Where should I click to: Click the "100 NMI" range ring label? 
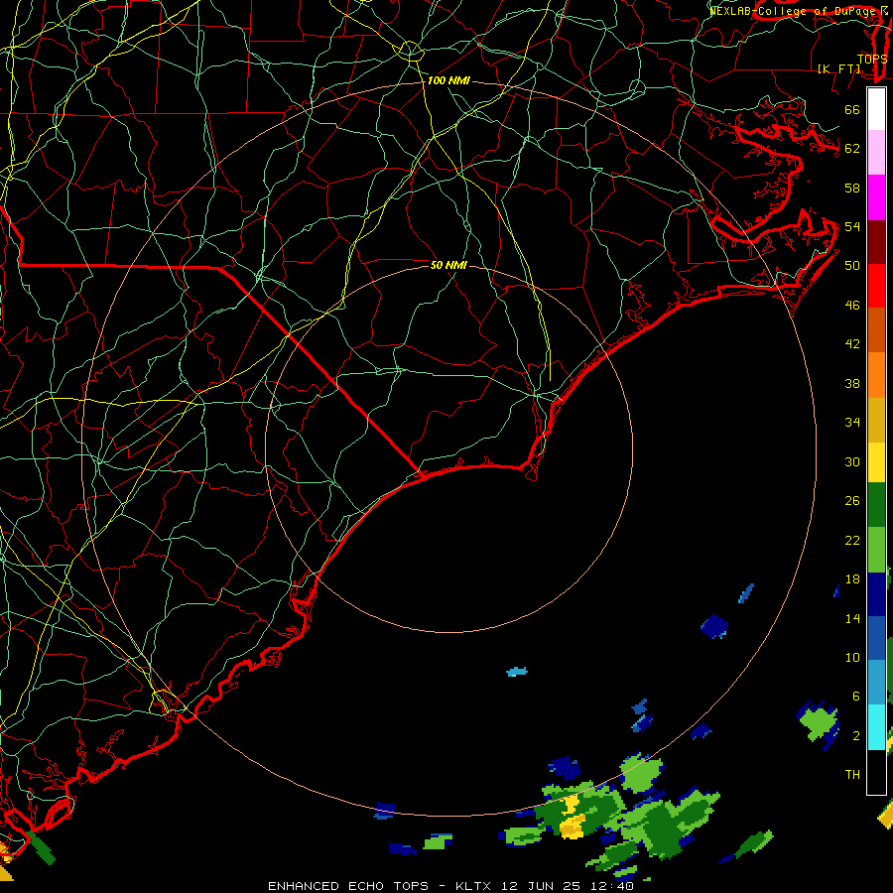pyautogui.click(x=448, y=81)
